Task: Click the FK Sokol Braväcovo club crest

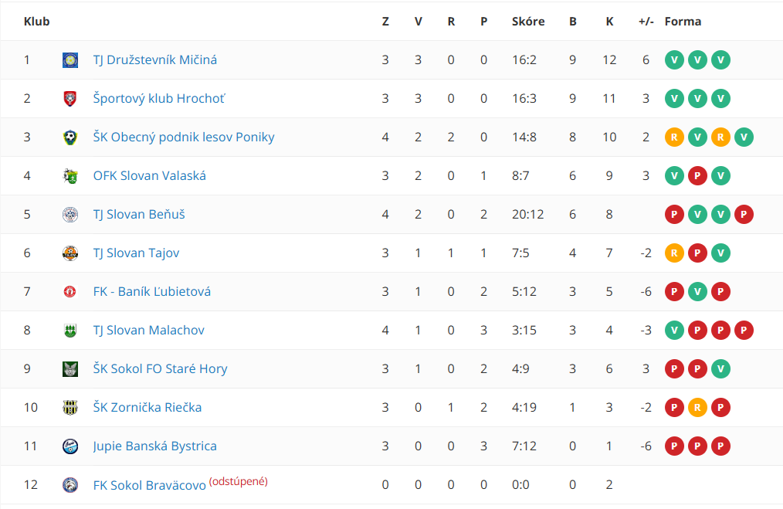Action: [x=70, y=484]
